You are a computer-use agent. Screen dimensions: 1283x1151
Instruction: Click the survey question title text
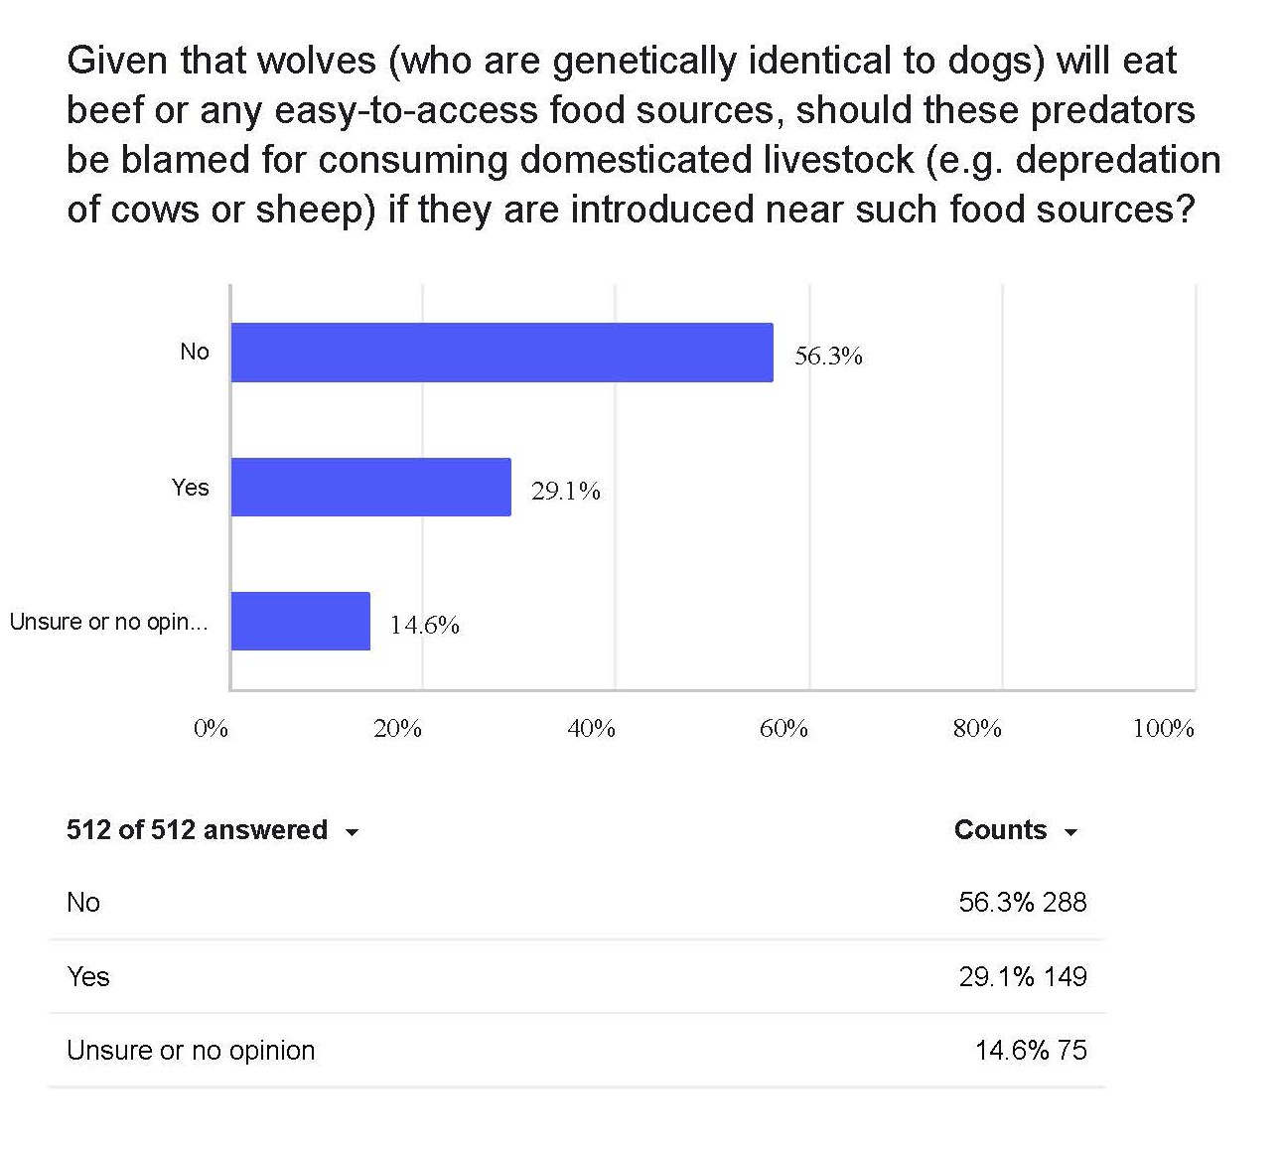tap(641, 135)
